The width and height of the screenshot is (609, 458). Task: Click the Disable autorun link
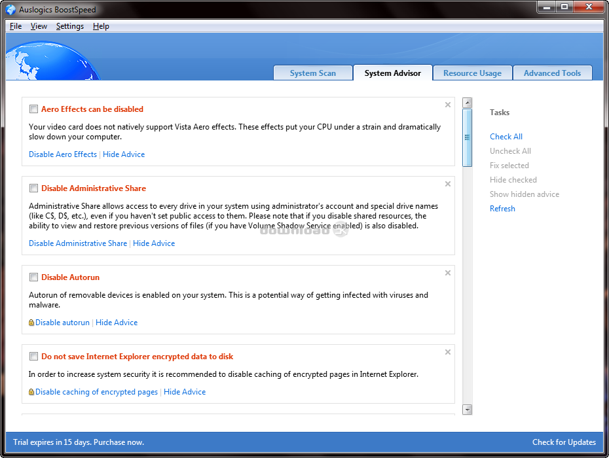[x=62, y=323]
